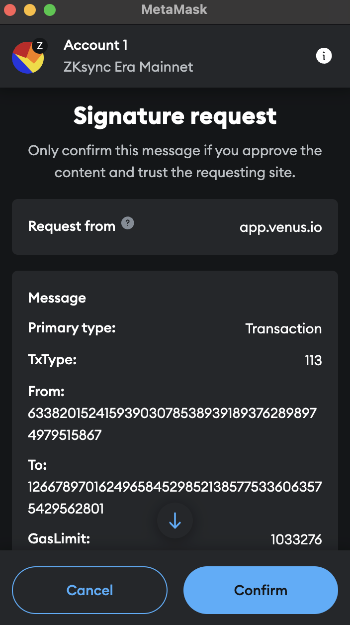Click the ZKsync Era Mainnet network label
This screenshot has height=625, width=350.
coord(128,67)
